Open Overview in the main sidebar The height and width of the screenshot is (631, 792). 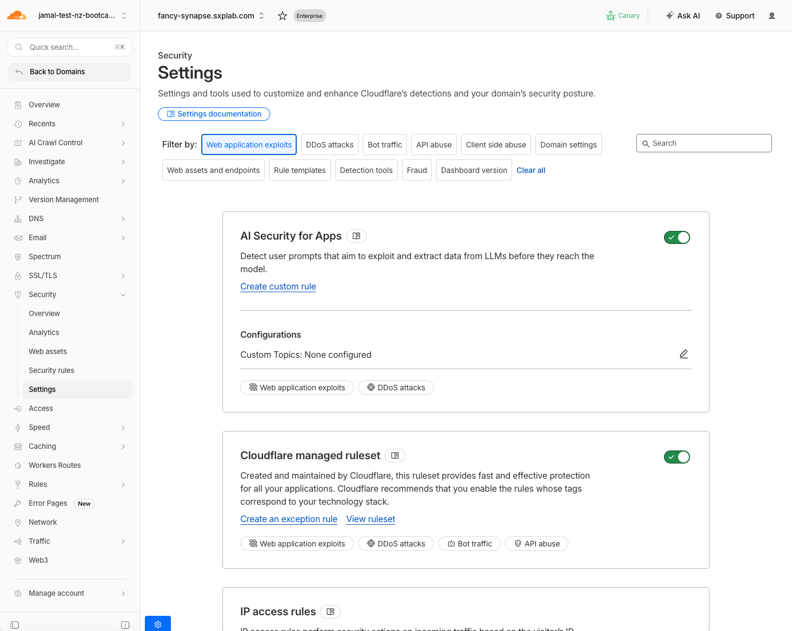(x=44, y=105)
